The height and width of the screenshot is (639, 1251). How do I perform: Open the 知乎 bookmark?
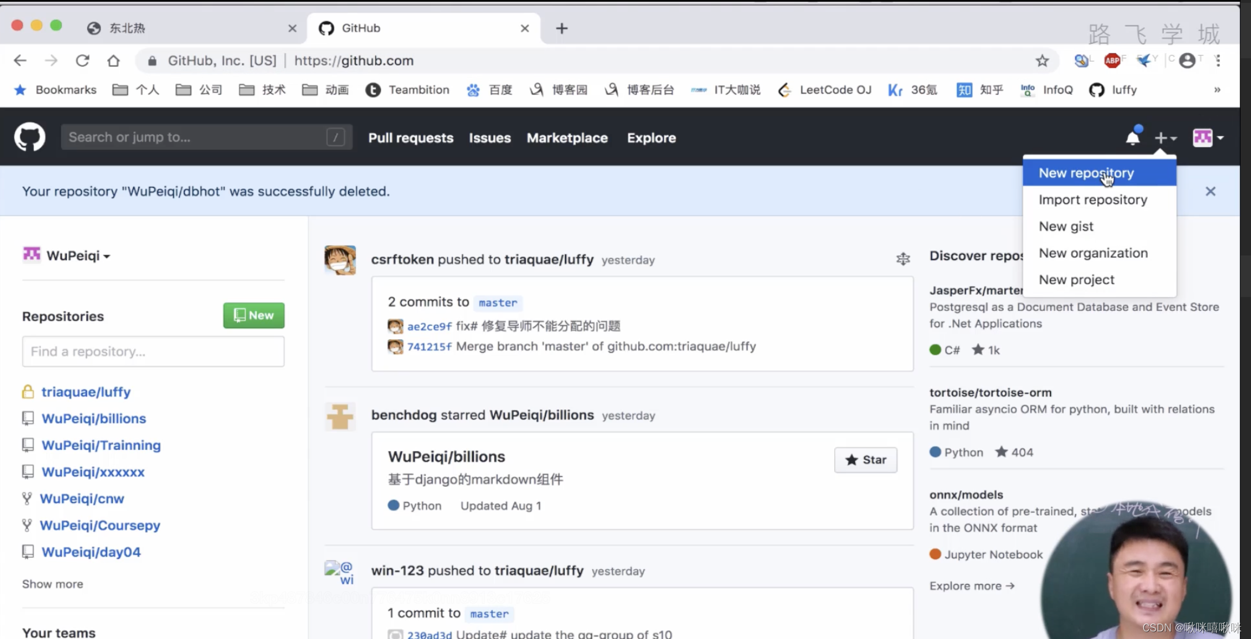click(980, 90)
